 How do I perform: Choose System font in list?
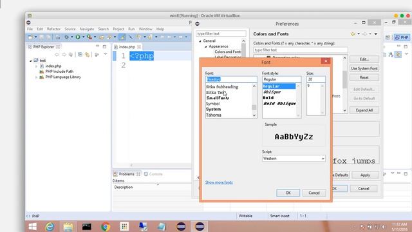(x=213, y=109)
